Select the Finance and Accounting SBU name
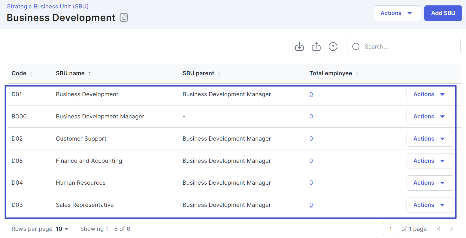The height and width of the screenshot is (238, 466). pyautogui.click(x=89, y=161)
